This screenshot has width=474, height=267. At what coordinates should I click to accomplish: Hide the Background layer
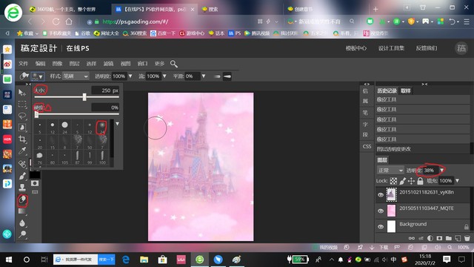[381, 226]
